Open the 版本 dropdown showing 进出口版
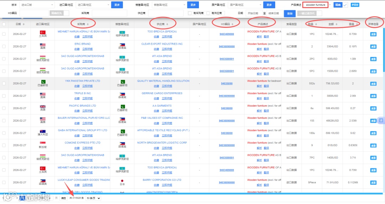385x204 pixels. [37, 5]
